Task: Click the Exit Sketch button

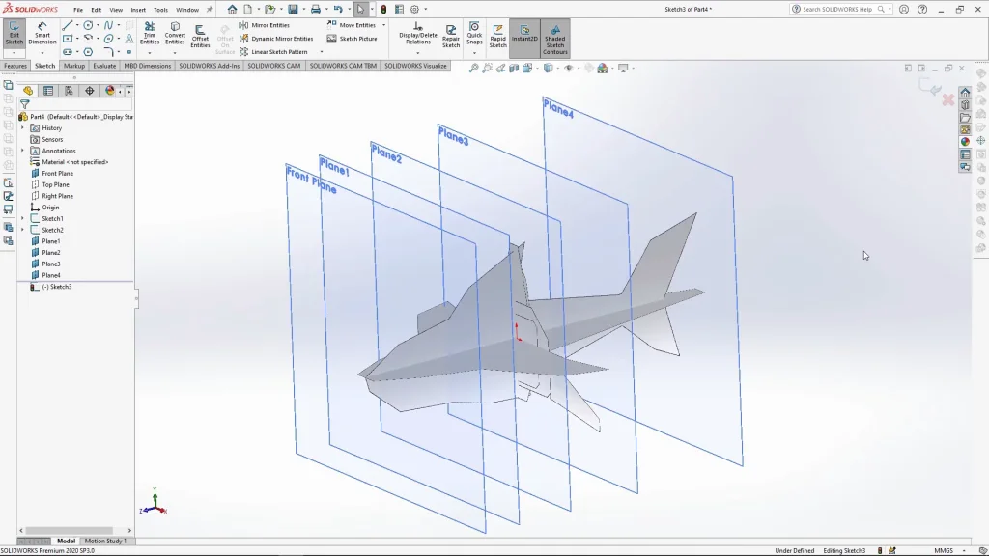Action: (14, 35)
